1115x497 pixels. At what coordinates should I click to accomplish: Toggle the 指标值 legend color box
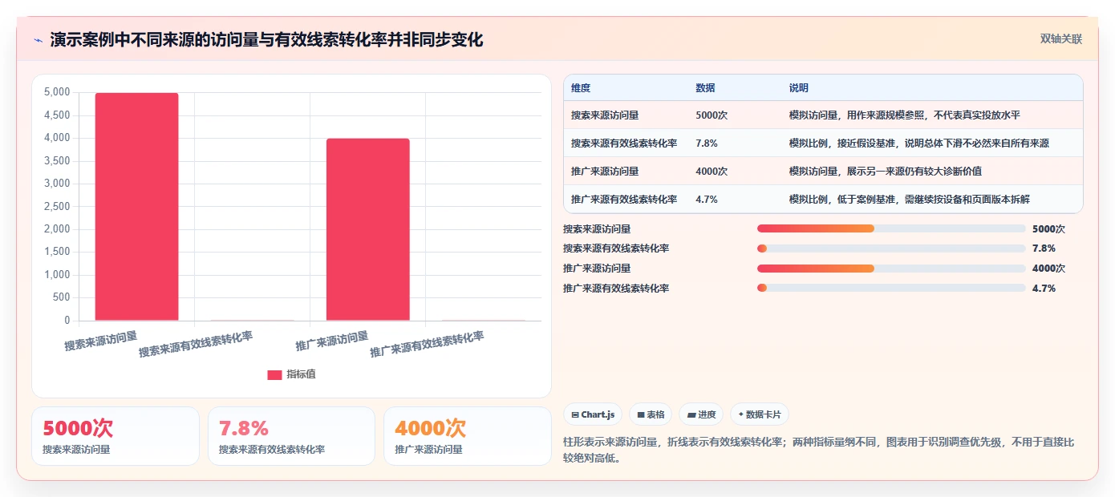tap(274, 374)
